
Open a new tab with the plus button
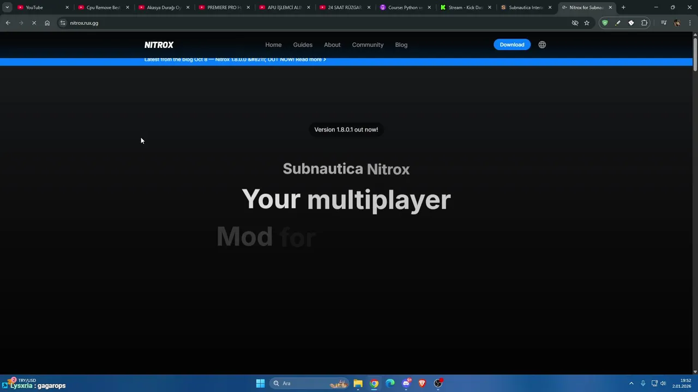[623, 8]
